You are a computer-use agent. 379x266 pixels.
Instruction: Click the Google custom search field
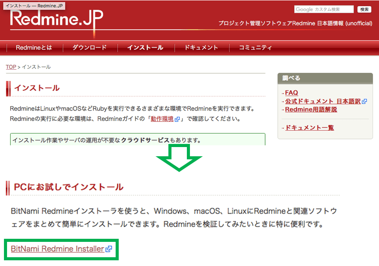pyautogui.click(x=324, y=9)
